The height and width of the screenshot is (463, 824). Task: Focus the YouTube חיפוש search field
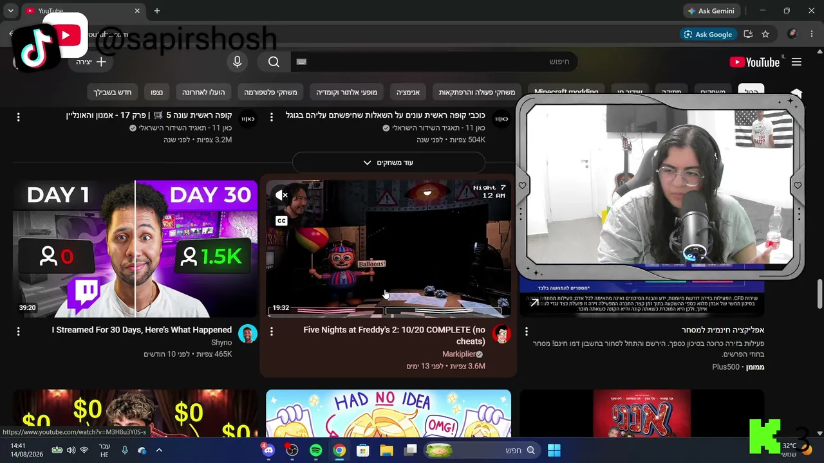pyautogui.click(x=434, y=62)
